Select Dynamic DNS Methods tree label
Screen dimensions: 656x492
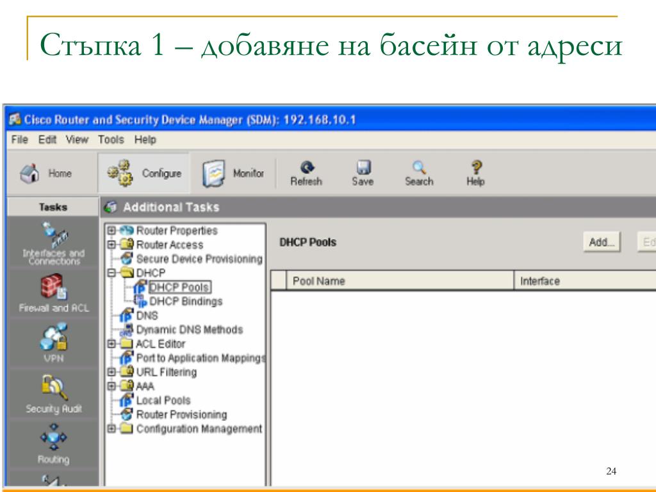click(x=190, y=330)
